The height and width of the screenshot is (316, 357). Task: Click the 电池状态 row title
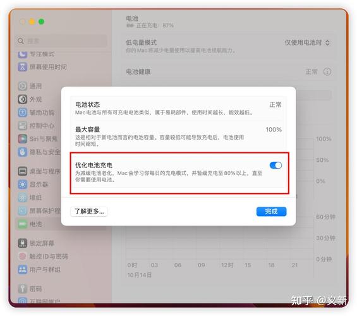click(x=88, y=104)
